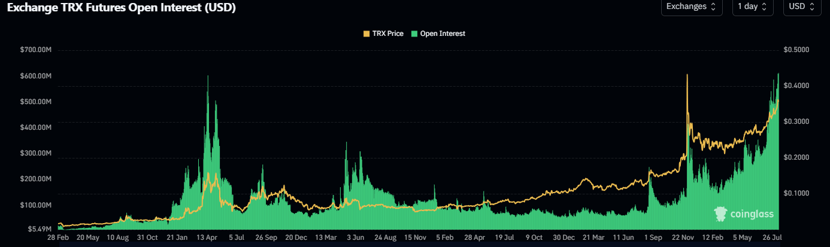
Task: Click the '20 Dec' date label
Action: [x=298, y=237]
